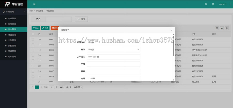Click the print icon above table
Viewport: 233px width, 108px height.
(227, 28)
